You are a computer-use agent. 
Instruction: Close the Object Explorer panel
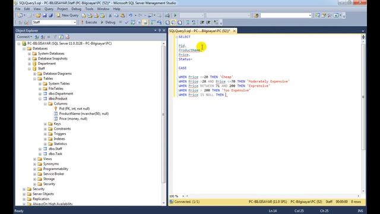coord(164,30)
